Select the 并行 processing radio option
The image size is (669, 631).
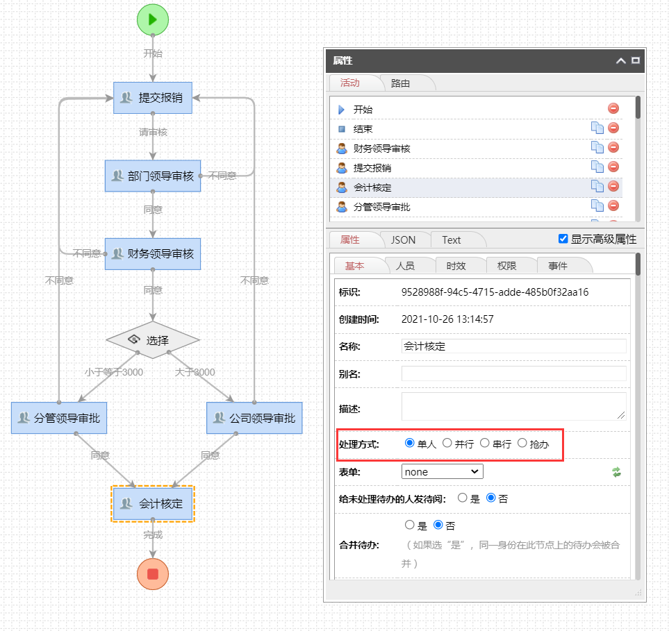447,443
